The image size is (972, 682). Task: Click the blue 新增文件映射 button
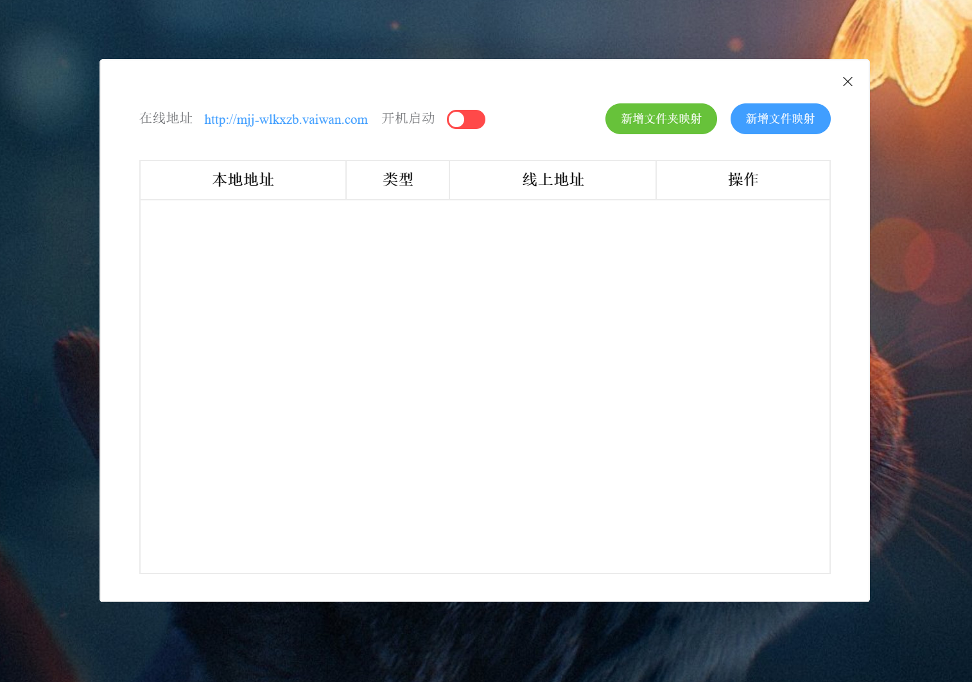click(x=780, y=119)
